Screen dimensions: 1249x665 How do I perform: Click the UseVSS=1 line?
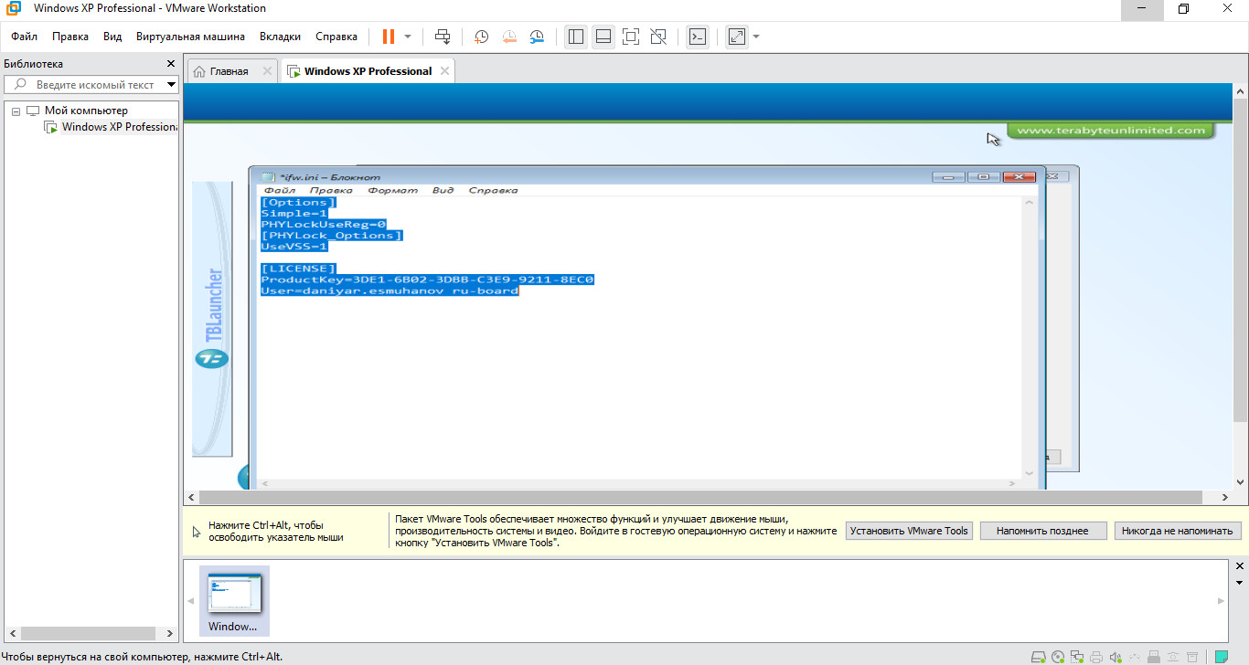tap(294, 247)
